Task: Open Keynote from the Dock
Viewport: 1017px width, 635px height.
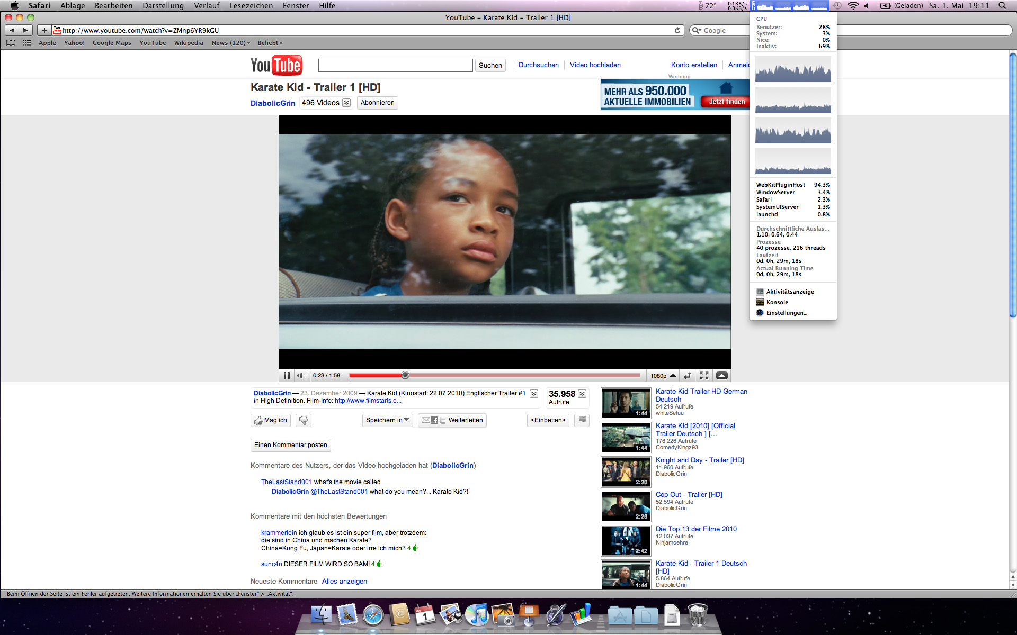Action: [529, 615]
